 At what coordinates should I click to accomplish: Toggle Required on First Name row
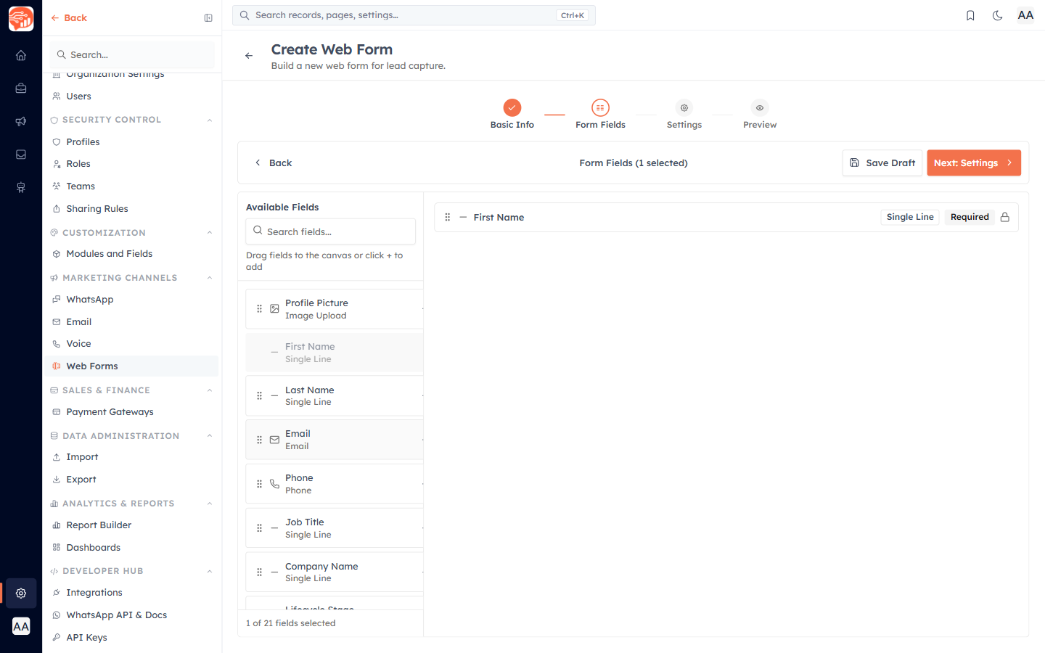[x=970, y=217]
